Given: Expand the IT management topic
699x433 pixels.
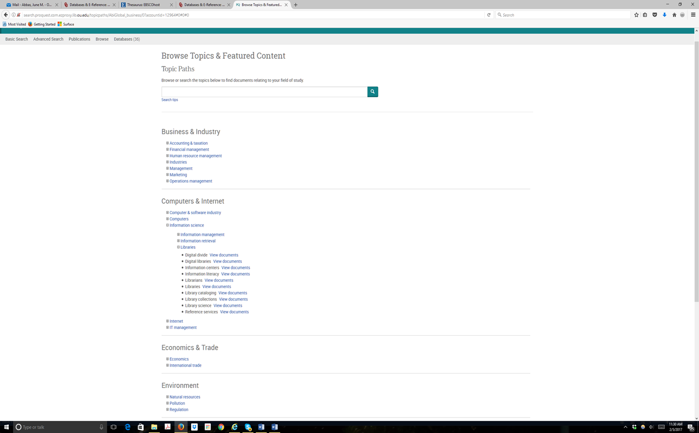Looking at the screenshot, I should (167, 327).
